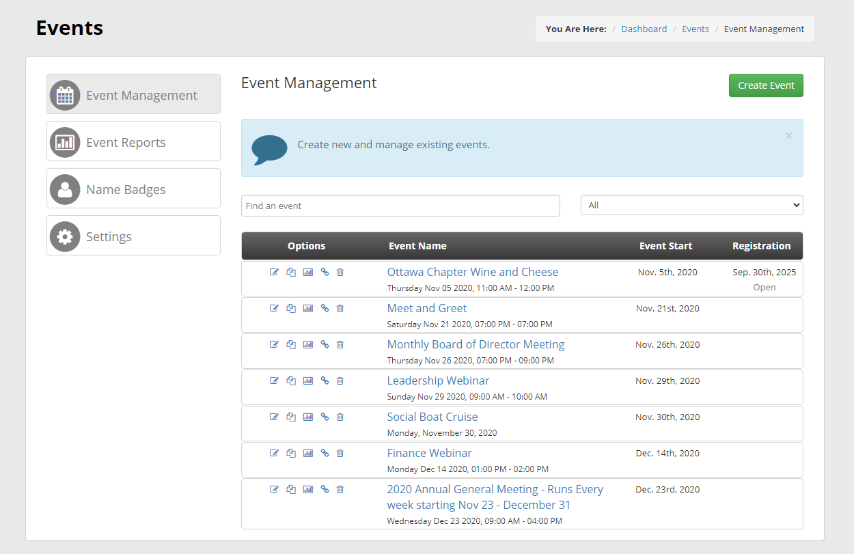Open Ottawa Chapter Wine and Cheese event
854x554 pixels.
point(473,272)
